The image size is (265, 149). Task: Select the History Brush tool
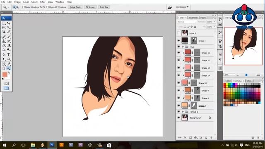tap(8, 41)
